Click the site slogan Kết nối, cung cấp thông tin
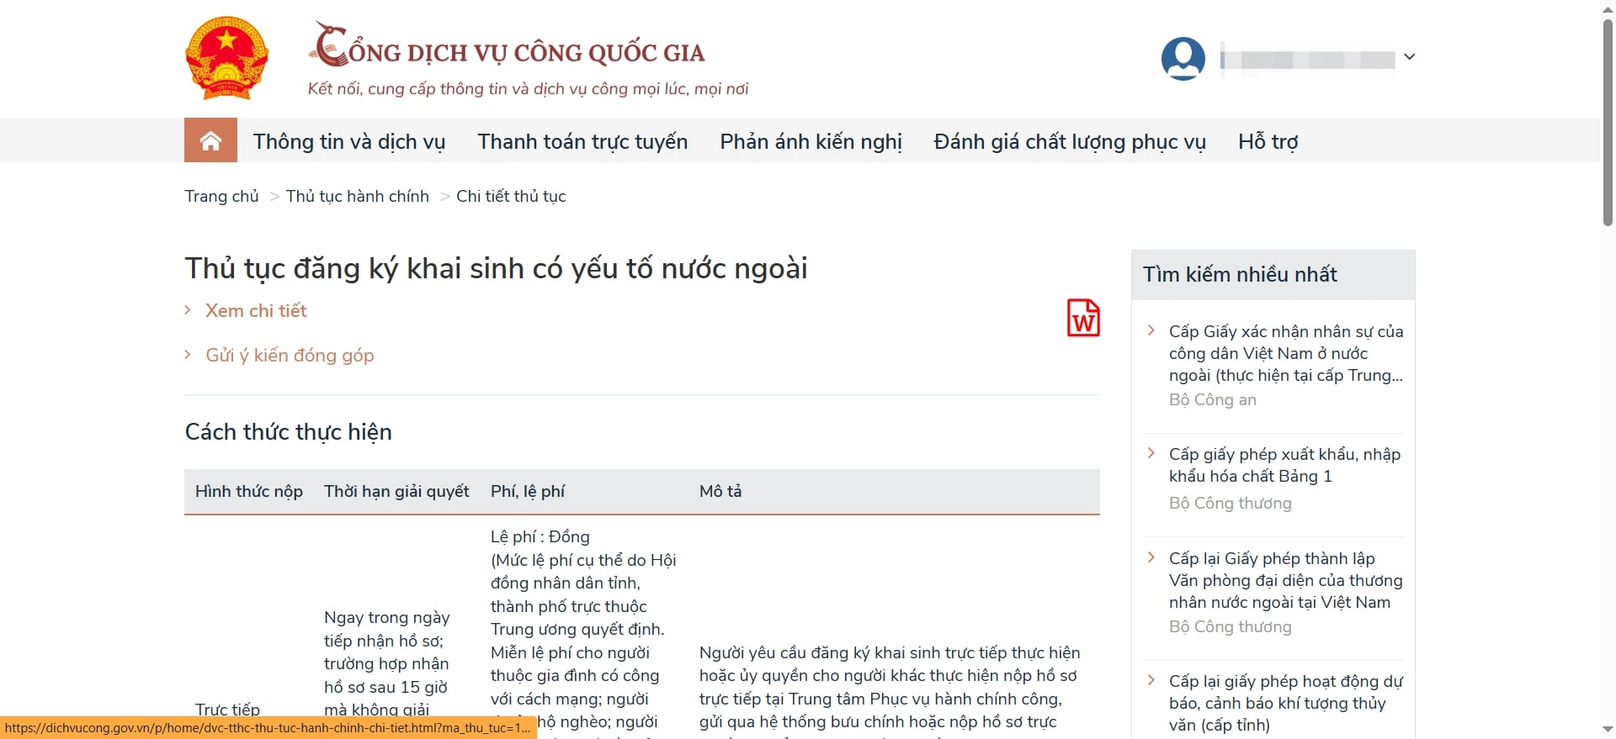 [528, 88]
